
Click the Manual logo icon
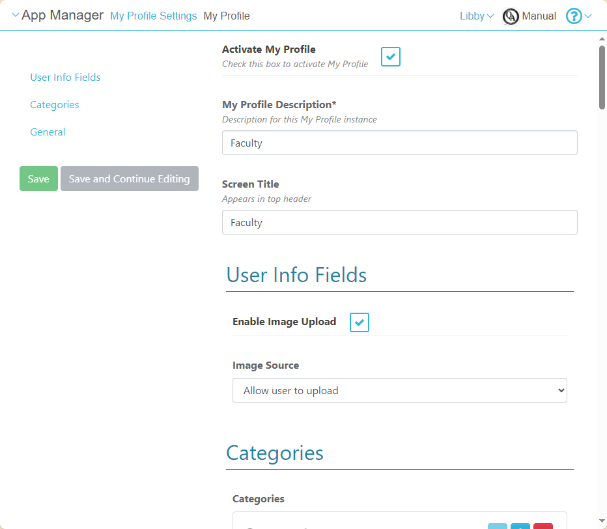[x=511, y=16]
